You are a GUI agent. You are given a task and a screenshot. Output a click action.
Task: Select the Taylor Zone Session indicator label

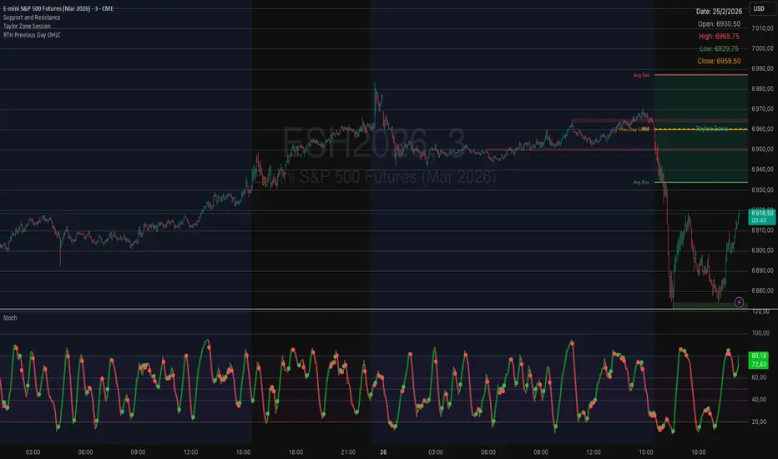[x=27, y=27]
